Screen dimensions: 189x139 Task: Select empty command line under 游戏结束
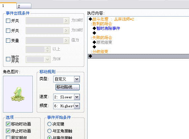point(94,47)
